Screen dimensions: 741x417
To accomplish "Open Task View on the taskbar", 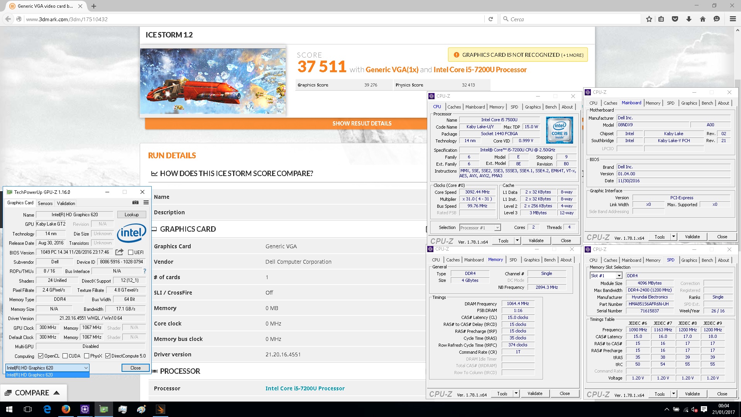I will [28, 409].
